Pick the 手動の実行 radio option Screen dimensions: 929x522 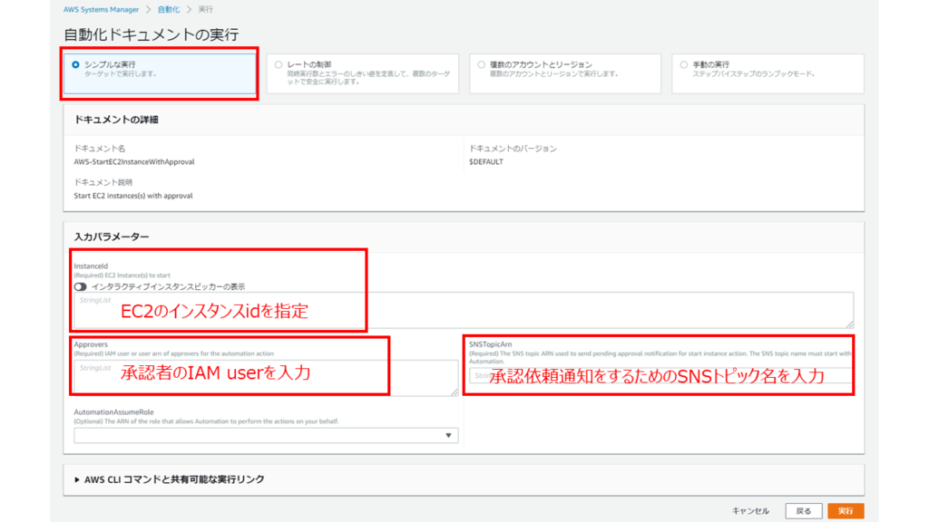point(684,65)
